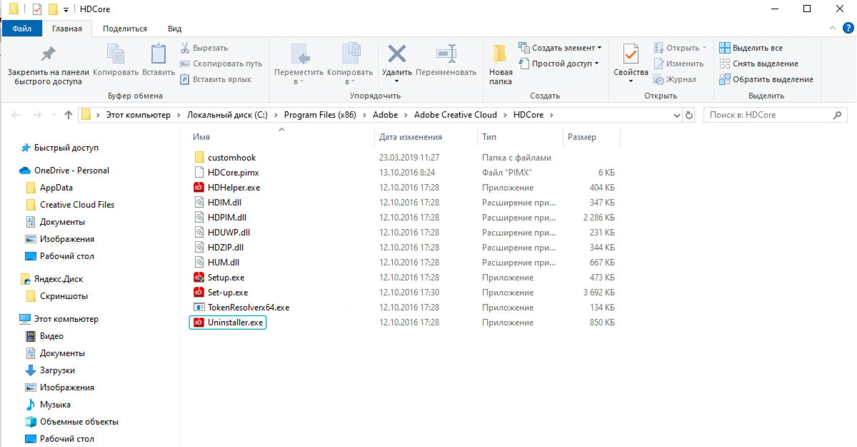Open the Quick Access Toolbar customize dropdown
Screen dimensions: 857x447
point(66,9)
